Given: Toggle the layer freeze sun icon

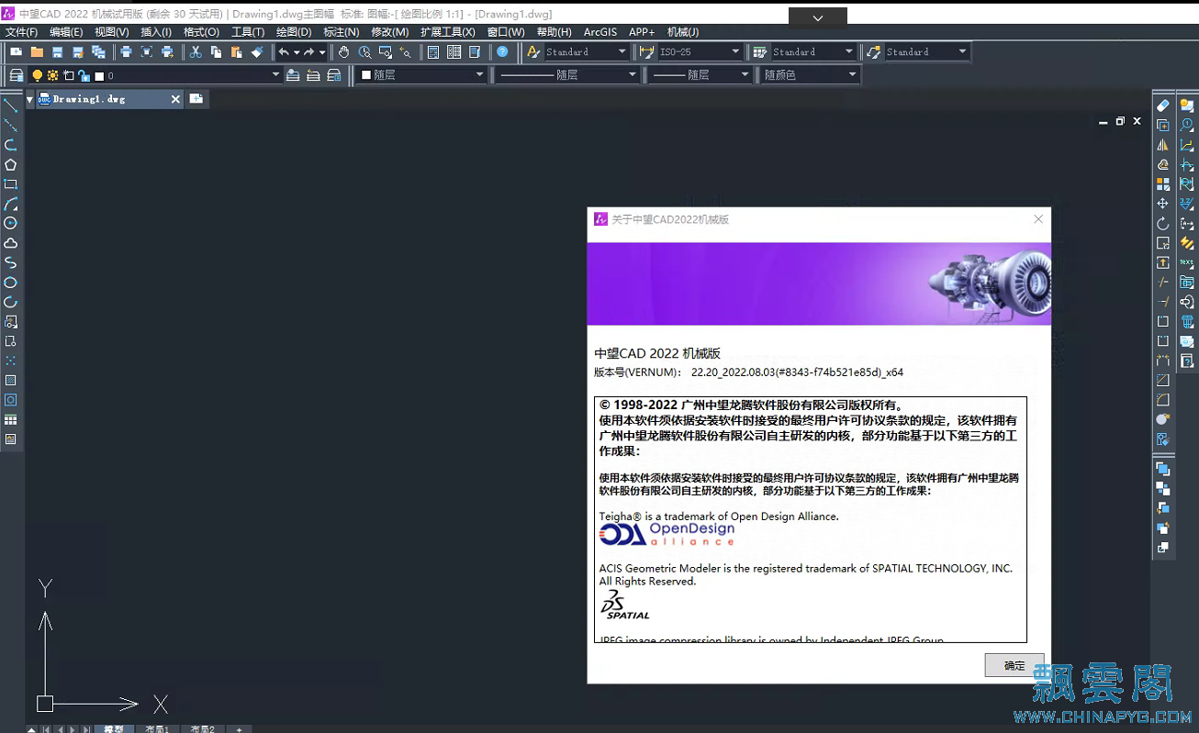Looking at the screenshot, I should click(x=52, y=75).
